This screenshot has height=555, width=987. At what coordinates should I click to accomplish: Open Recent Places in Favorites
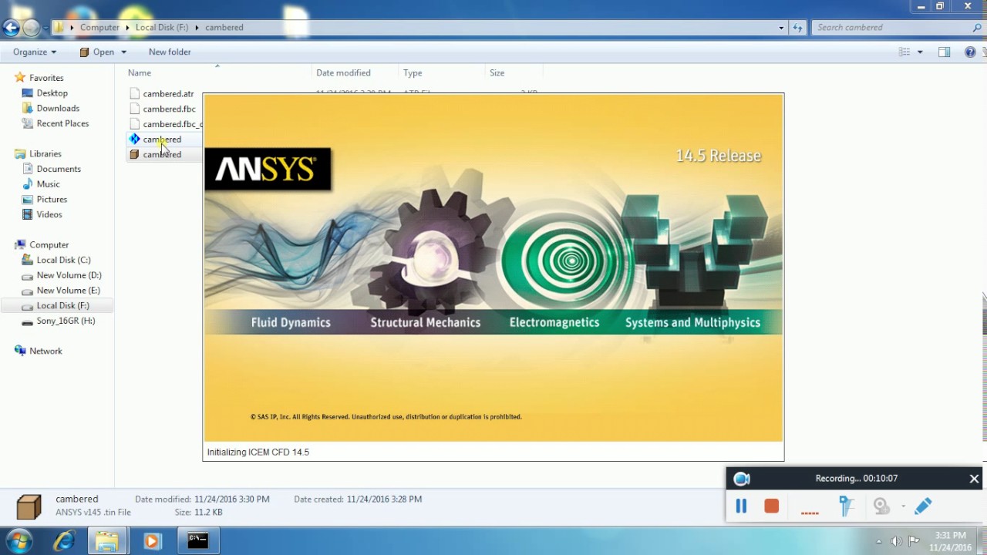click(x=62, y=123)
